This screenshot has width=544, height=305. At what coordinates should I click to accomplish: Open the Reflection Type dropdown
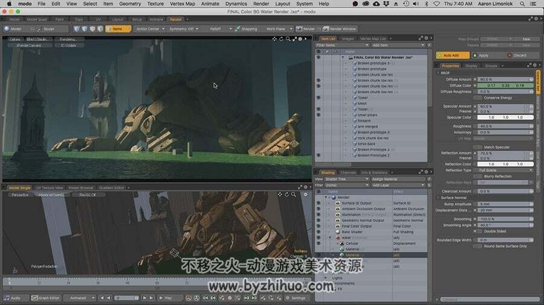[x=505, y=170]
